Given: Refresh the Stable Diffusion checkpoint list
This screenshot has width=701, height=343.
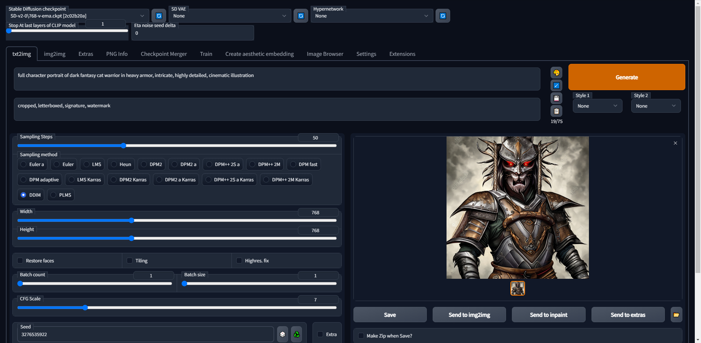Looking at the screenshot, I should click(159, 16).
